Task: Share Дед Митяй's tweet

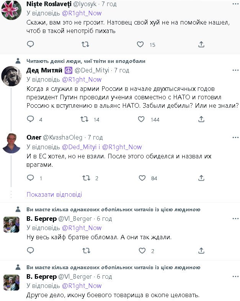Action: click(x=201, y=120)
